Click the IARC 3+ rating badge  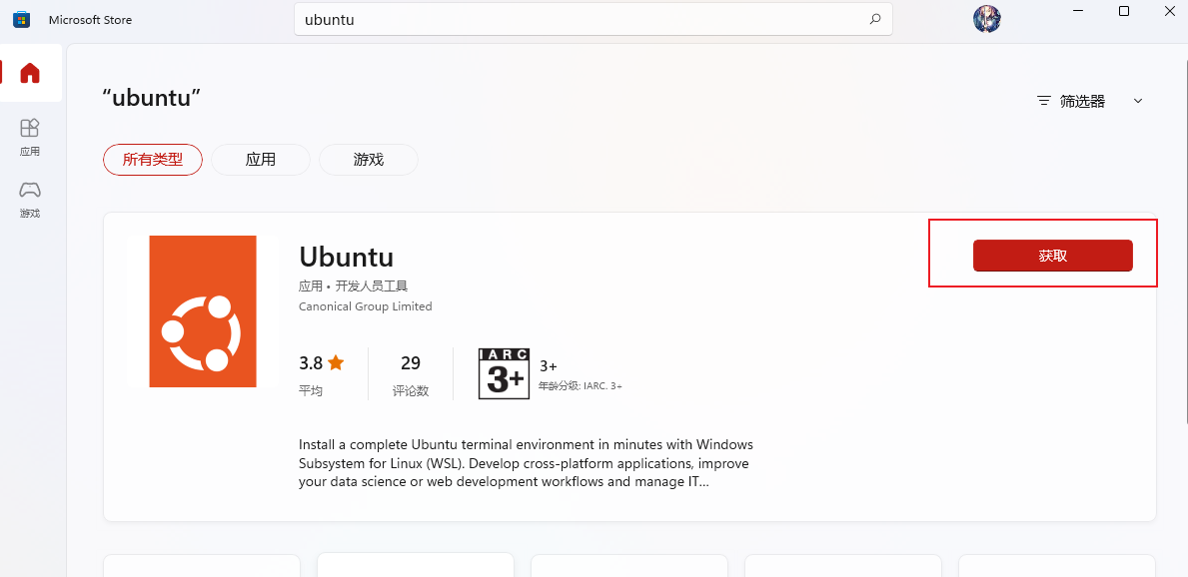point(504,373)
